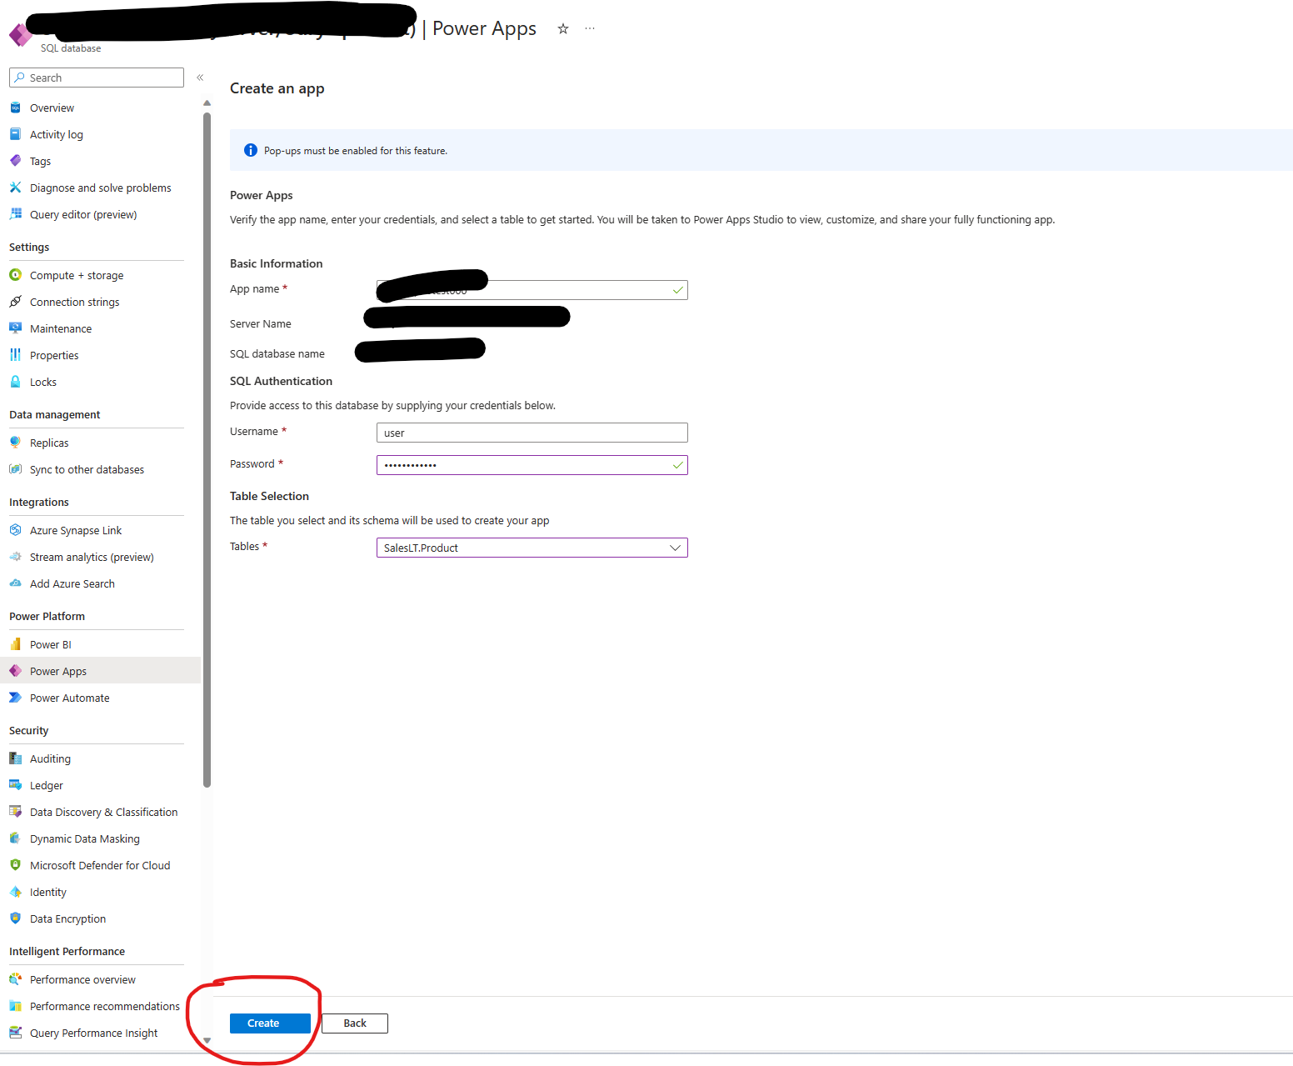Screen dimensions: 1293x1066
Task: Click the blue Create button
Action: [270, 1023]
